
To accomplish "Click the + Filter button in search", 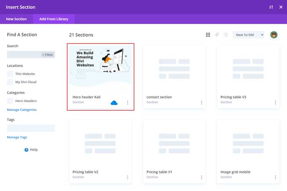I will (x=48, y=55).
